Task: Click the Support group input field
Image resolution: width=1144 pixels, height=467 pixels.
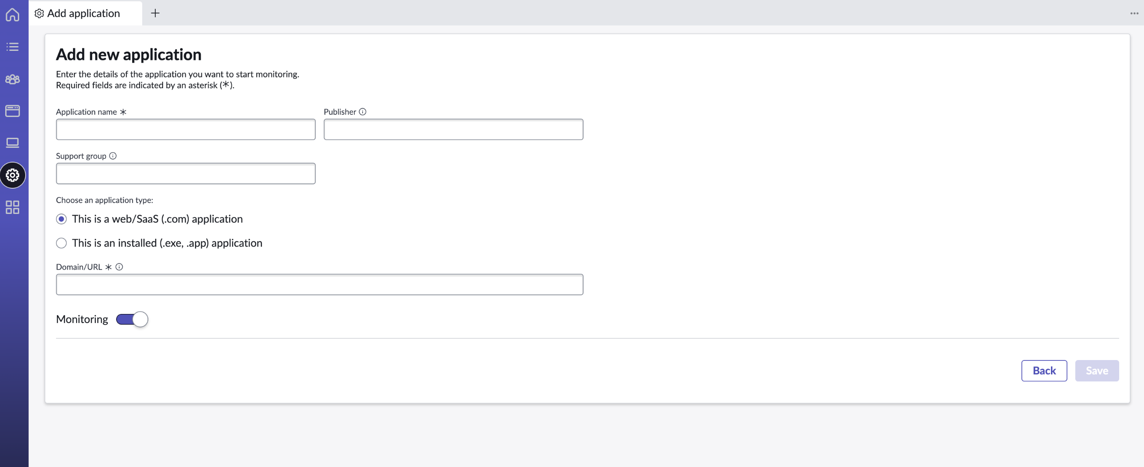Action: [x=186, y=173]
